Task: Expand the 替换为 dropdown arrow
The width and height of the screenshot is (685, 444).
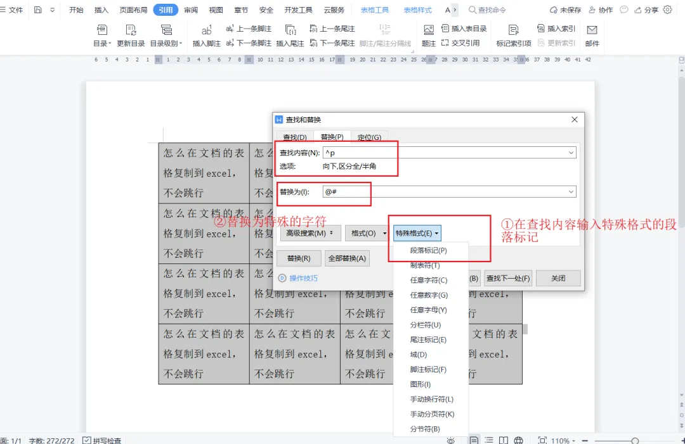Action: (571, 192)
